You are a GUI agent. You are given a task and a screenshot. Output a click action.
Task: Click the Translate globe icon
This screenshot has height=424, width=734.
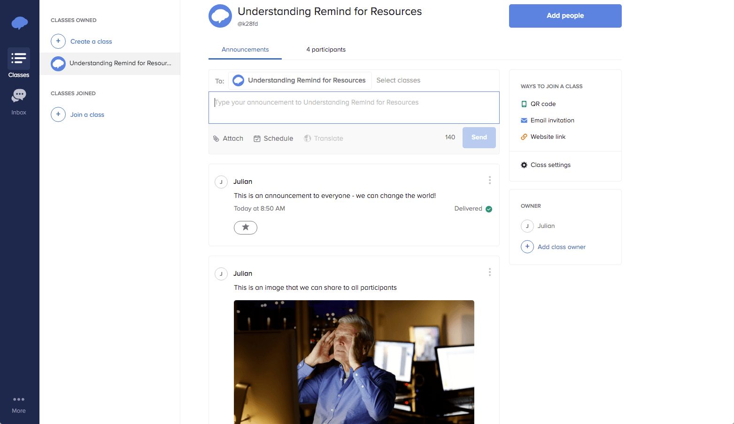308,138
